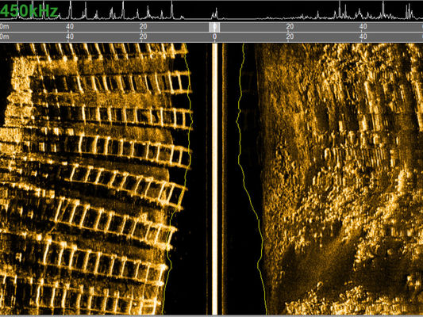Select the center handle on the upper range ruler

[214, 27]
